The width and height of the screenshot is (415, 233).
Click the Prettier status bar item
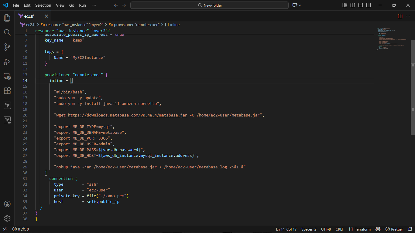point(394,229)
